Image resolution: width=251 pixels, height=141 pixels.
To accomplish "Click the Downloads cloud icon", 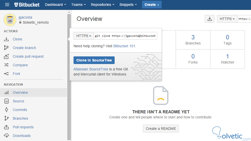I will (6, 136).
